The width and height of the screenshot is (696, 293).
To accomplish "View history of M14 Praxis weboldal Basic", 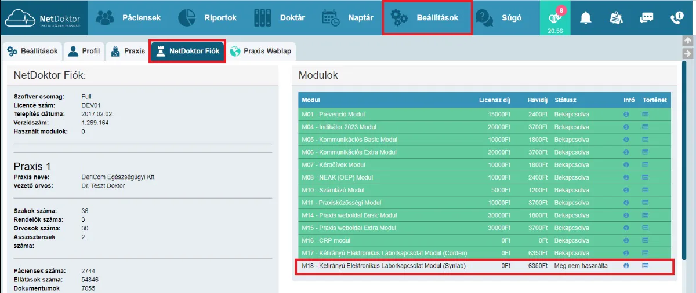I will pos(645,215).
